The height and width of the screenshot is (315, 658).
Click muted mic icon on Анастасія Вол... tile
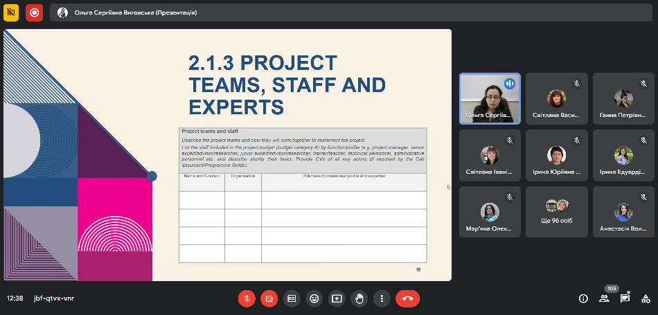643,197
